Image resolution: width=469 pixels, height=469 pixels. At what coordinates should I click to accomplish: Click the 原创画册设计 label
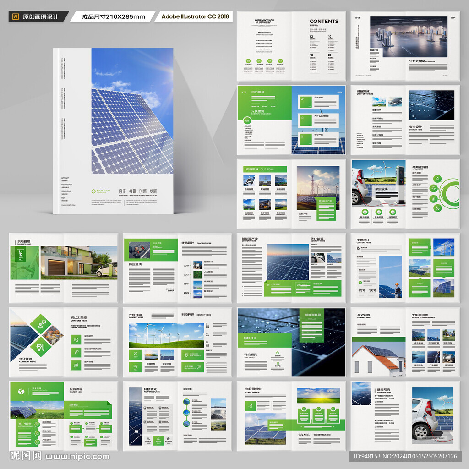tap(40, 17)
